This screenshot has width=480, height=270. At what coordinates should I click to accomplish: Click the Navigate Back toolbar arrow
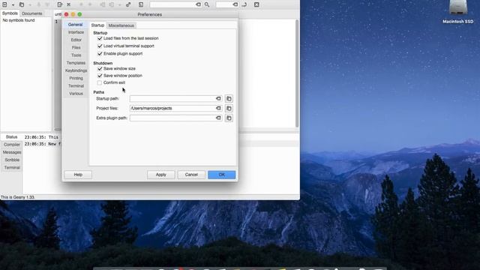[81, 4]
